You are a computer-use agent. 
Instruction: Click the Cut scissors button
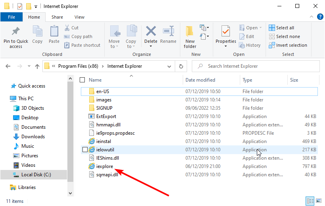pos(71,28)
